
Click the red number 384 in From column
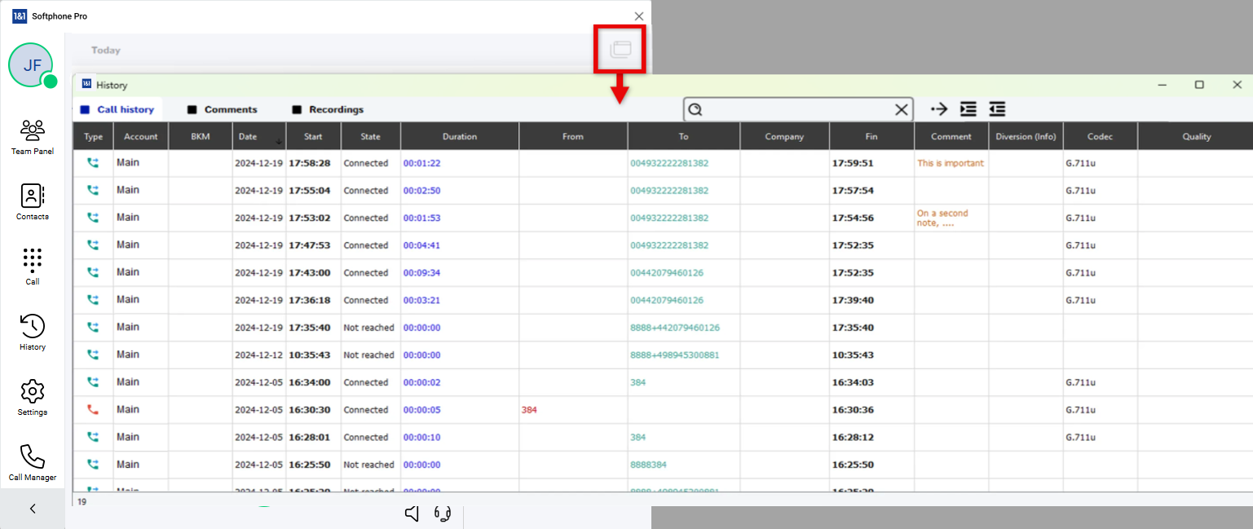point(529,410)
